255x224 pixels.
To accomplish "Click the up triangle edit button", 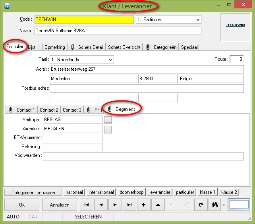I will coord(158,205).
